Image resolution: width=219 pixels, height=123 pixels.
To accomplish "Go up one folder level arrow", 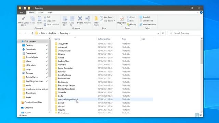I will tap(33, 33).
